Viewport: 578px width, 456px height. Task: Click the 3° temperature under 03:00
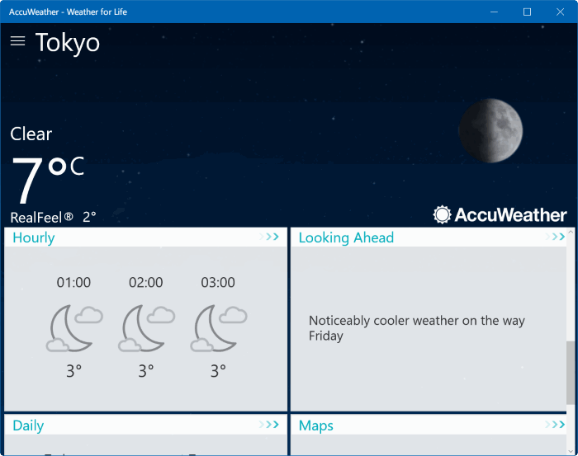coord(218,371)
